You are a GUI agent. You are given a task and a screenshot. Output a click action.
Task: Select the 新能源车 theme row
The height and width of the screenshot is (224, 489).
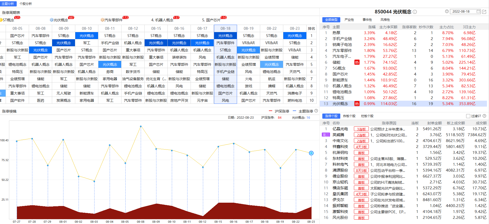pyautogui.click(x=403, y=80)
